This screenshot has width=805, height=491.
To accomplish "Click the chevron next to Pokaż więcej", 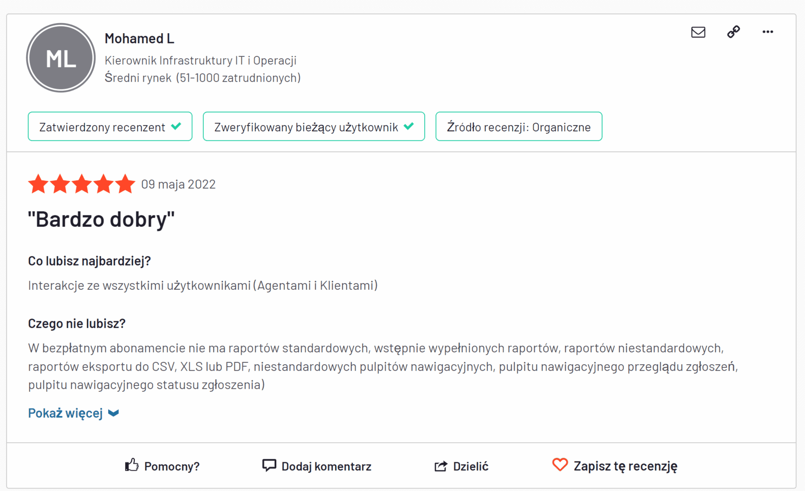I will tap(114, 413).
